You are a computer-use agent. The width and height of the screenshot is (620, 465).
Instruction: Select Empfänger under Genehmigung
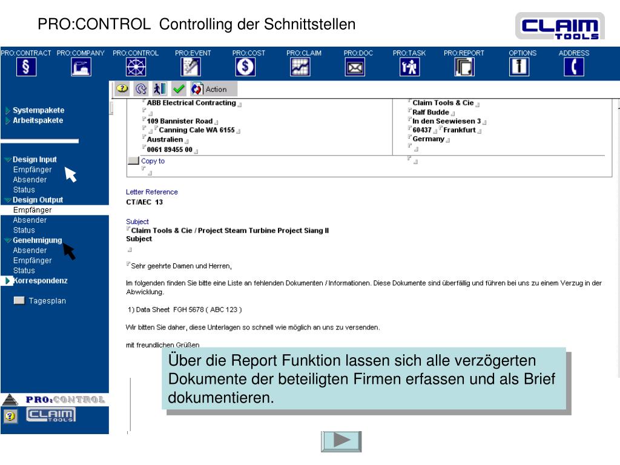click(x=33, y=260)
